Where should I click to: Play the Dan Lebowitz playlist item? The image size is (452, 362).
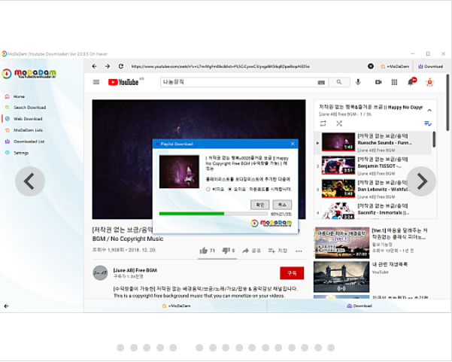tap(372, 189)
